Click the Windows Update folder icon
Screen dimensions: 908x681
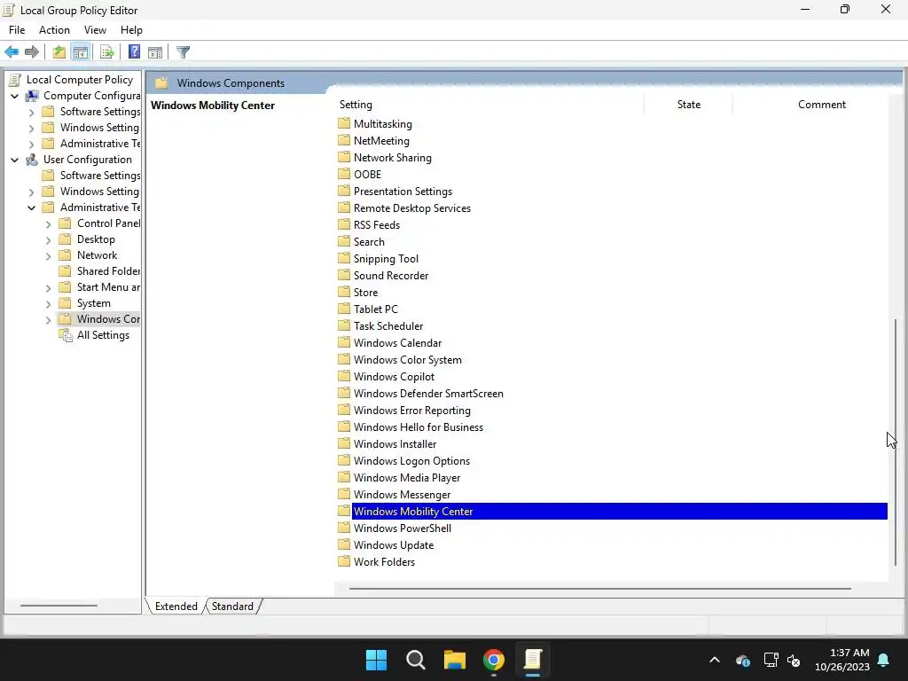(x=344, y=545)
